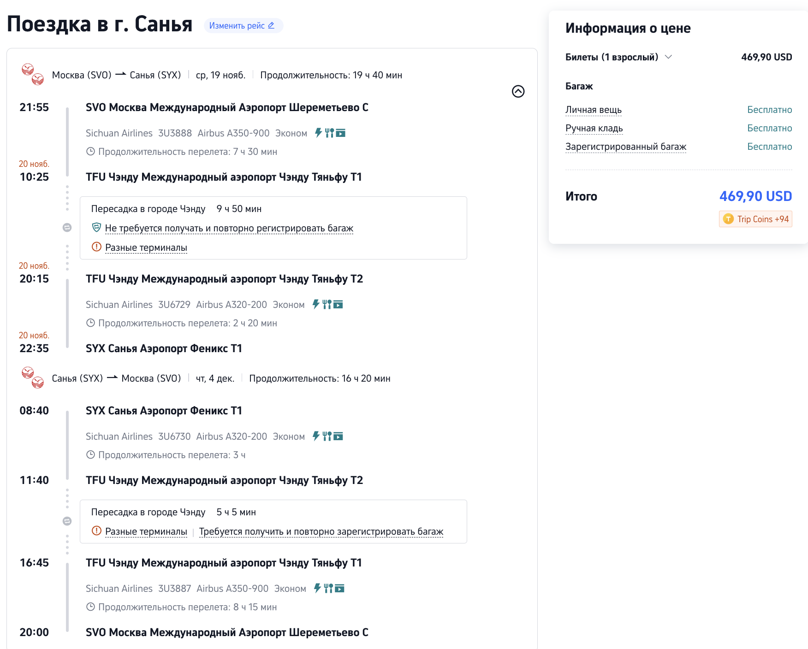Click the power outlet icon for flight 3U3887
Viewport: 808px width, 649px height.
317,588
